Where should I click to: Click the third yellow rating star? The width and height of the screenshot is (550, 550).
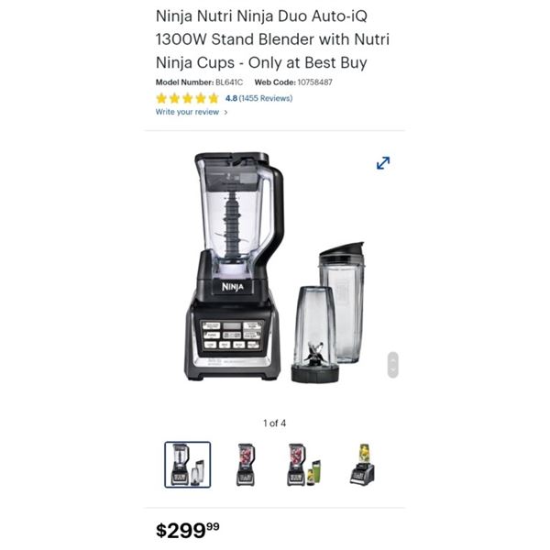188,99
